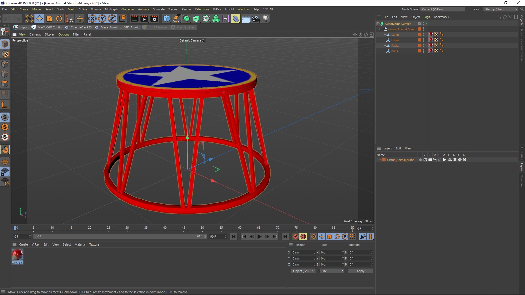525x295 pixels.
Task: Click the Import button
Action: [21, 27]
